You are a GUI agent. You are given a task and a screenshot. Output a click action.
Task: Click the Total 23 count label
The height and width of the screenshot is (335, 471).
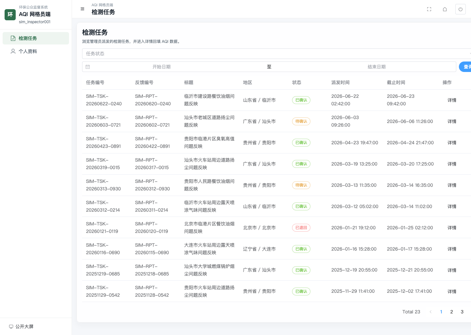(411, 312)
